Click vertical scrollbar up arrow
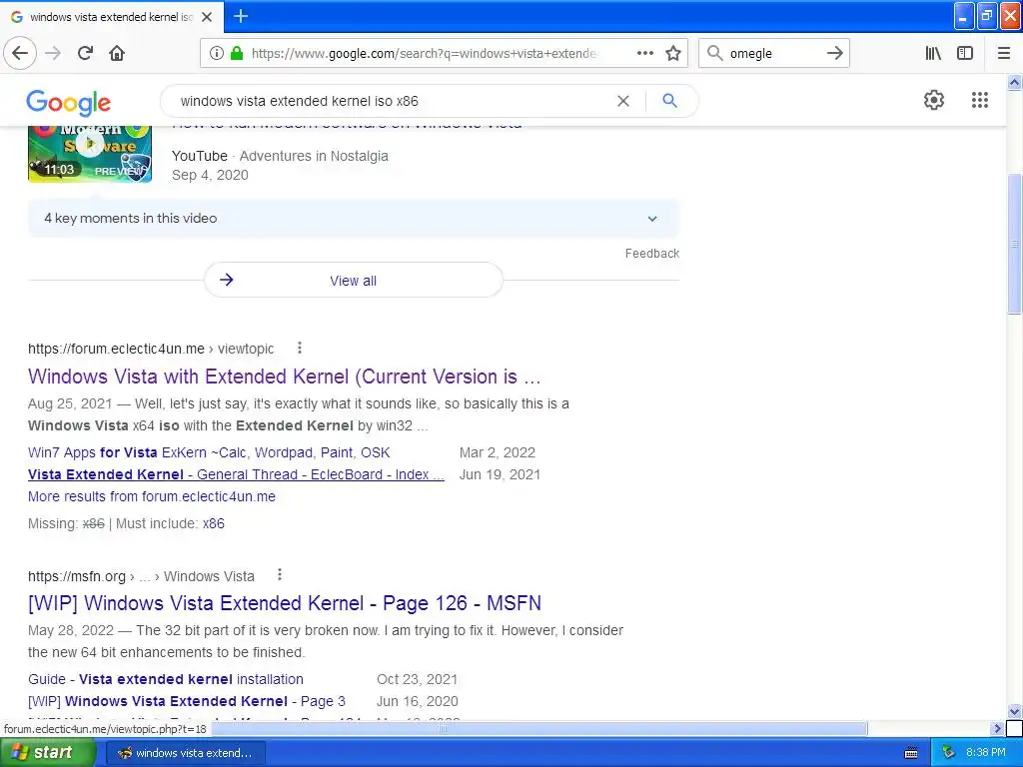Screen dimensions: 1023x767 [x=1014, y=83]
